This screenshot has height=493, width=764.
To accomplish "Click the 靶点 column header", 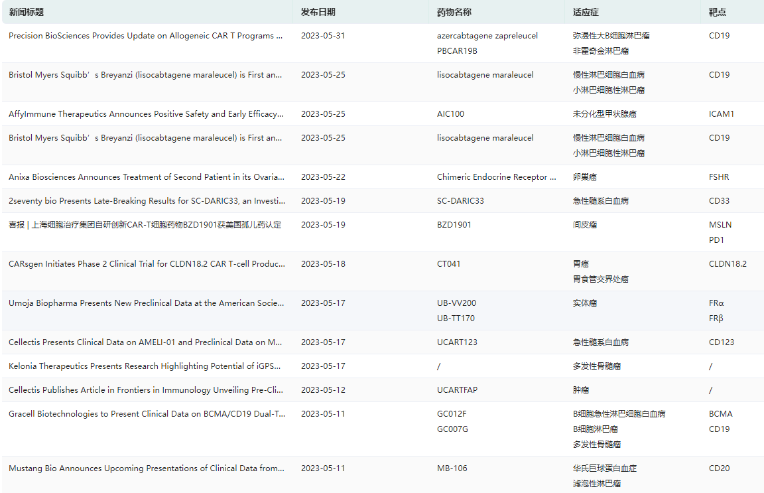I will pyautogui.click(x=717, y=12).
